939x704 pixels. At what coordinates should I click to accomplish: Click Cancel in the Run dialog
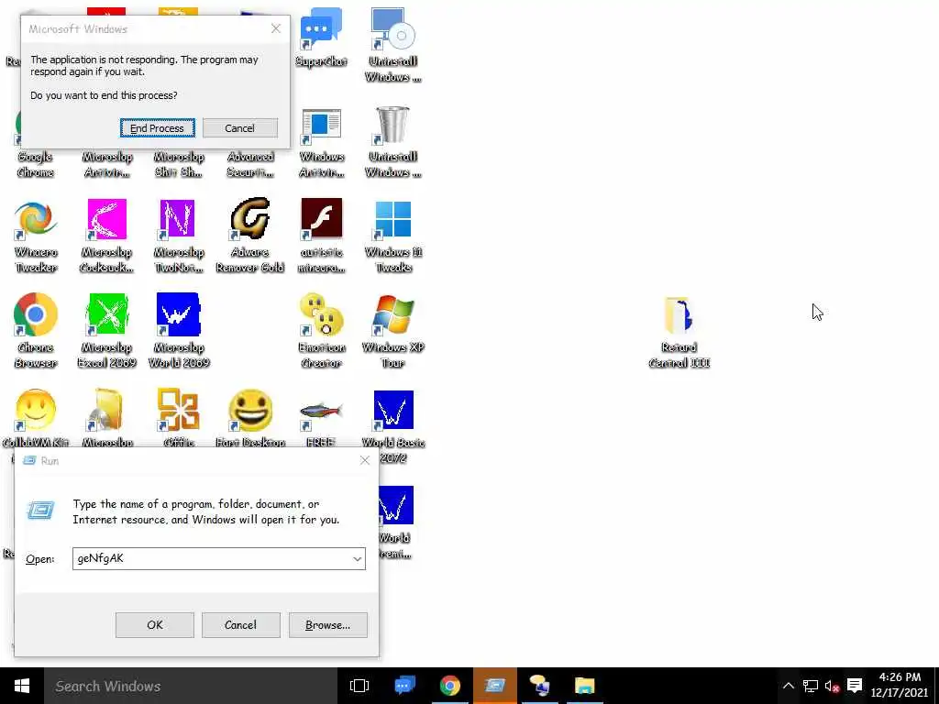240,625
